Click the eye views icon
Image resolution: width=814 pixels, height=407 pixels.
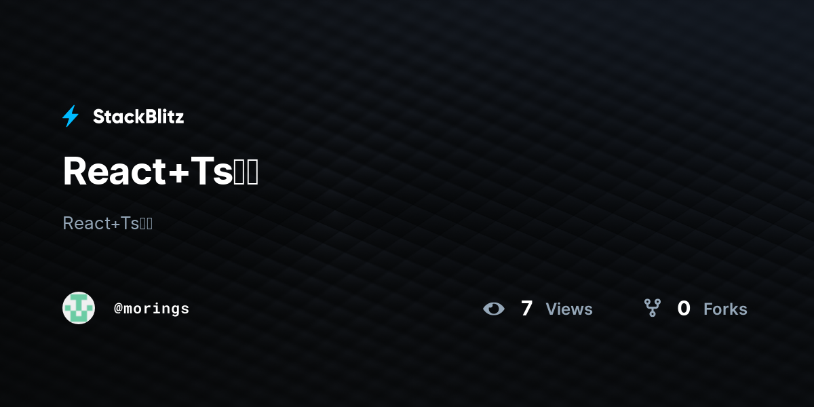[x=494, y=309]
